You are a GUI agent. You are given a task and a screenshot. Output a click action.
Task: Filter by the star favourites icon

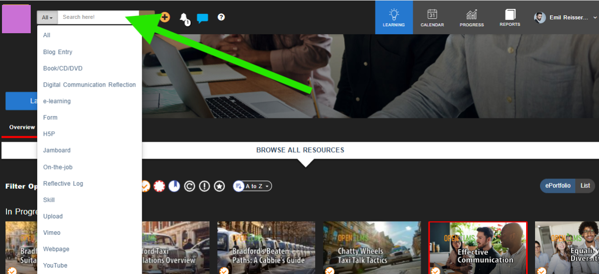coord(219,186)
